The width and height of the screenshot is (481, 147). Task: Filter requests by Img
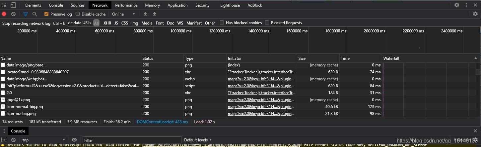(135, 23)
